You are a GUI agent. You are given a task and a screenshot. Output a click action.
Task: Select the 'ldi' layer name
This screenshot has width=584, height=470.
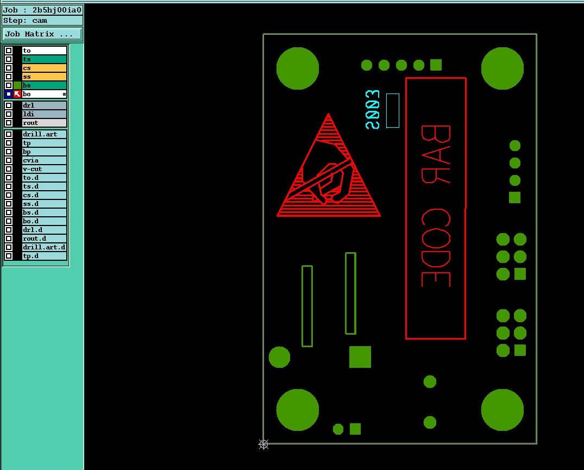[x=45, y=114]
